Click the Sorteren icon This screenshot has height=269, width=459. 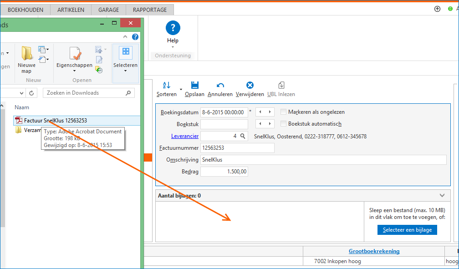click(x=167, y=85)
